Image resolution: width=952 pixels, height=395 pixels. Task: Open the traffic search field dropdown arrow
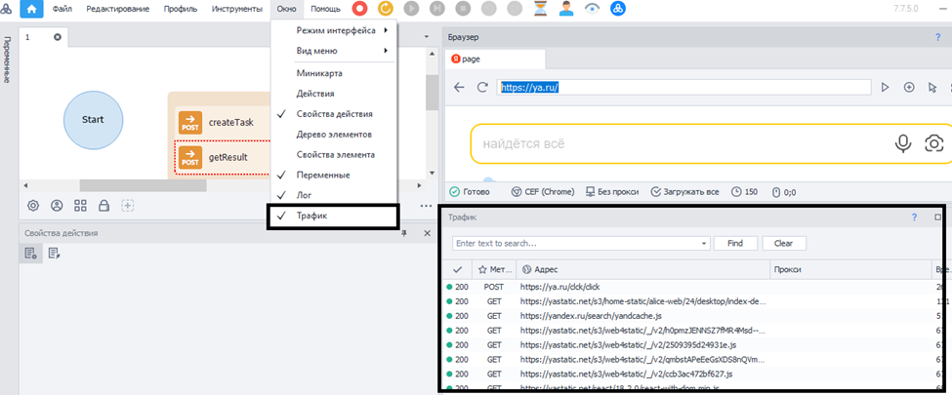click(704, 243)
